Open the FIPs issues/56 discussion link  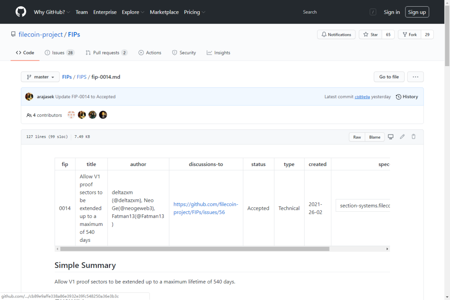pos(206,208)
